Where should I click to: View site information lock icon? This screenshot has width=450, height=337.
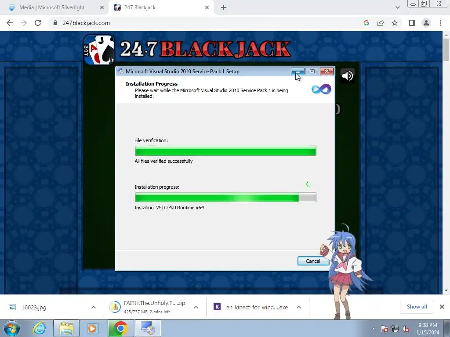coord(55,23)
